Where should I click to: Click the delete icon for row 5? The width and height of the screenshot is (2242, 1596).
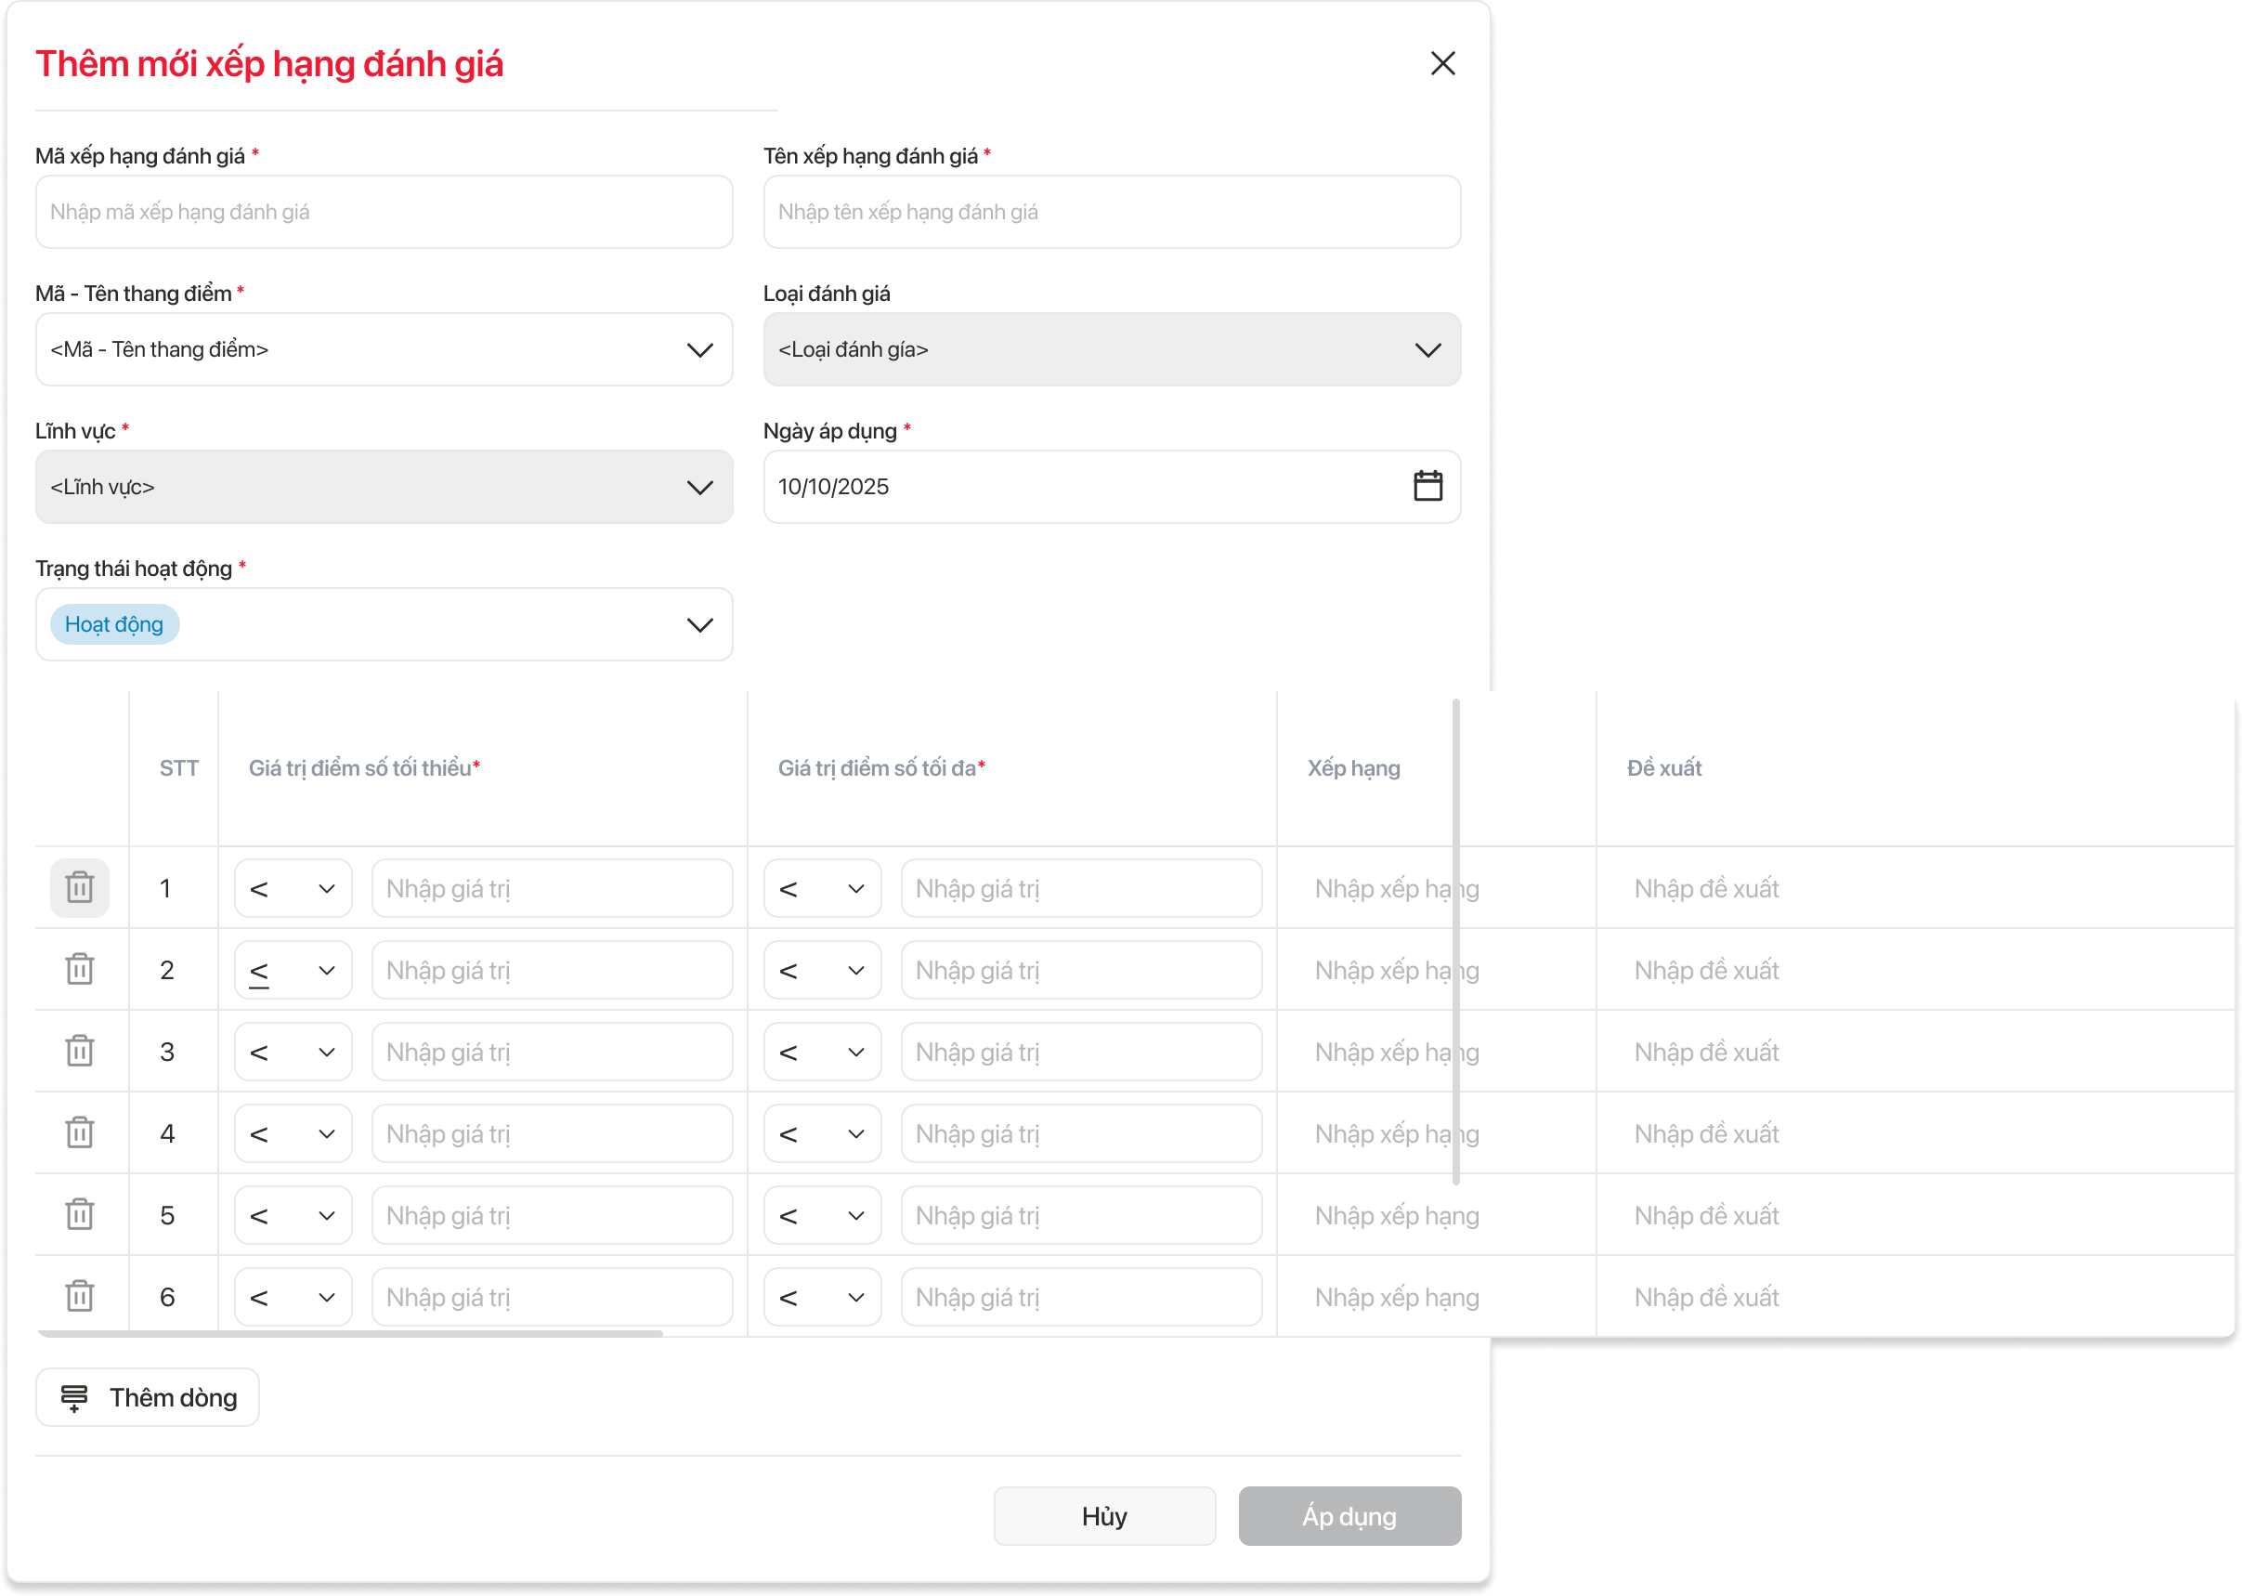(80, 1213)
